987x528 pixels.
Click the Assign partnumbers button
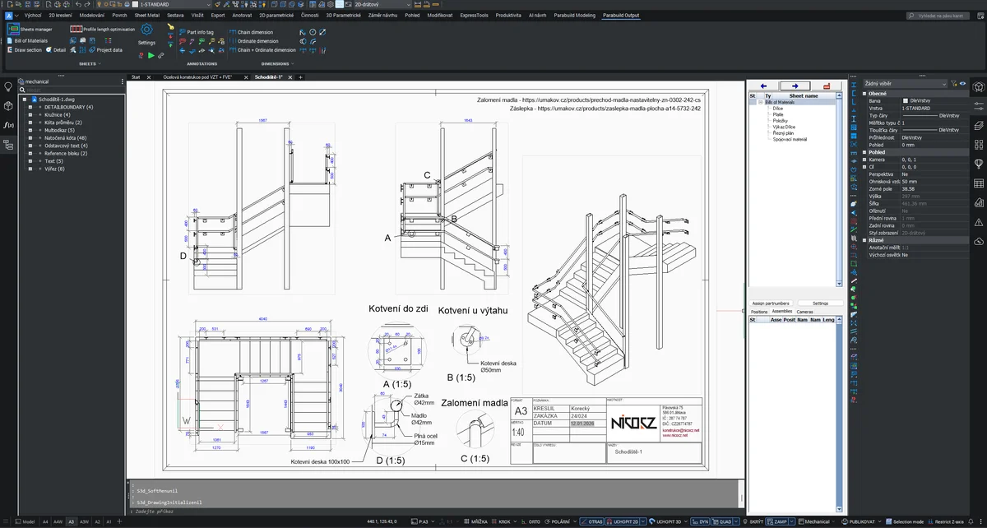771,303
